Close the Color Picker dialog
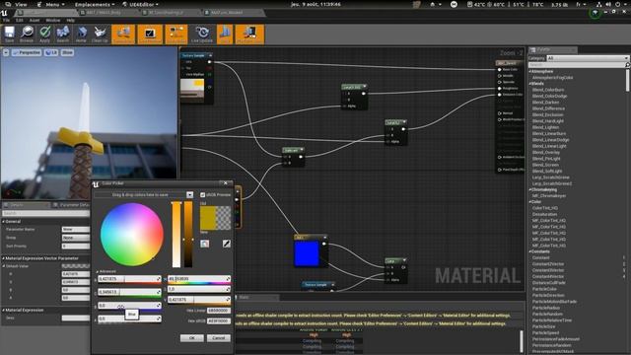Image resolution: width=631 pixels, height=355 pixels. [x=226, y=183]
